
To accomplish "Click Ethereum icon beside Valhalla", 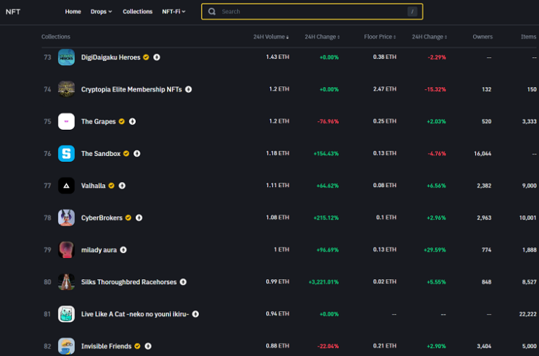I will coord(122,186).
